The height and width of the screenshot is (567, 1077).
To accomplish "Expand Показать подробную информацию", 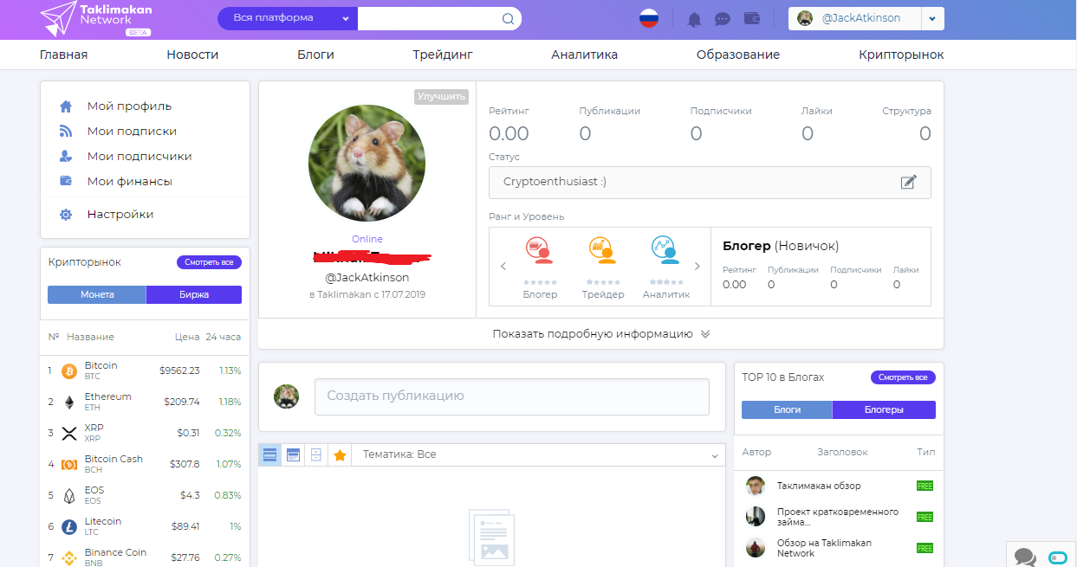I will (x=600, y=334).
